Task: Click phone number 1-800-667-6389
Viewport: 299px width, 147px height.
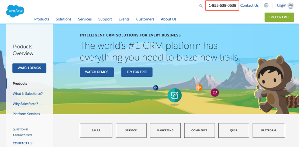Action: [22, 135]
